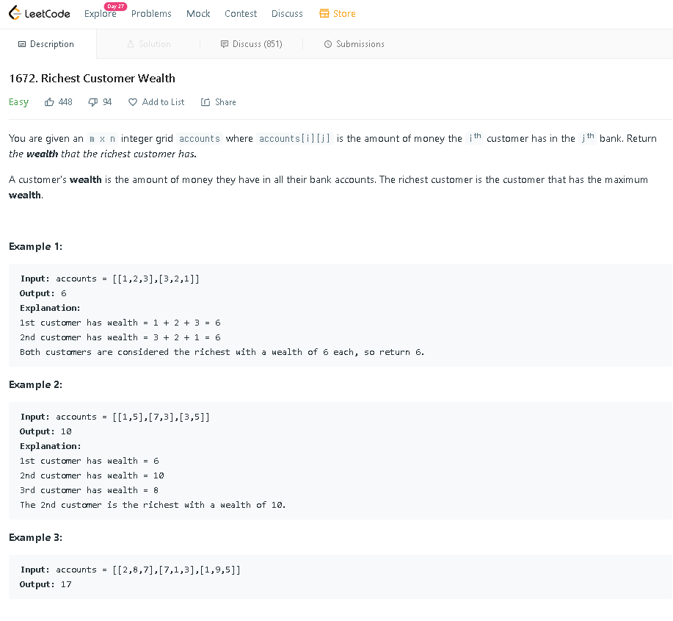Click the Discuss speech-bubble icon
The image size is (673, 621).
coord(224,44)
